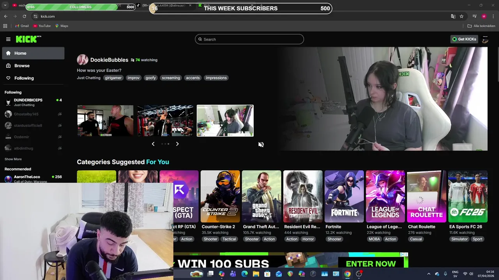Bookmark this page with the star icon

coord(462,16)
